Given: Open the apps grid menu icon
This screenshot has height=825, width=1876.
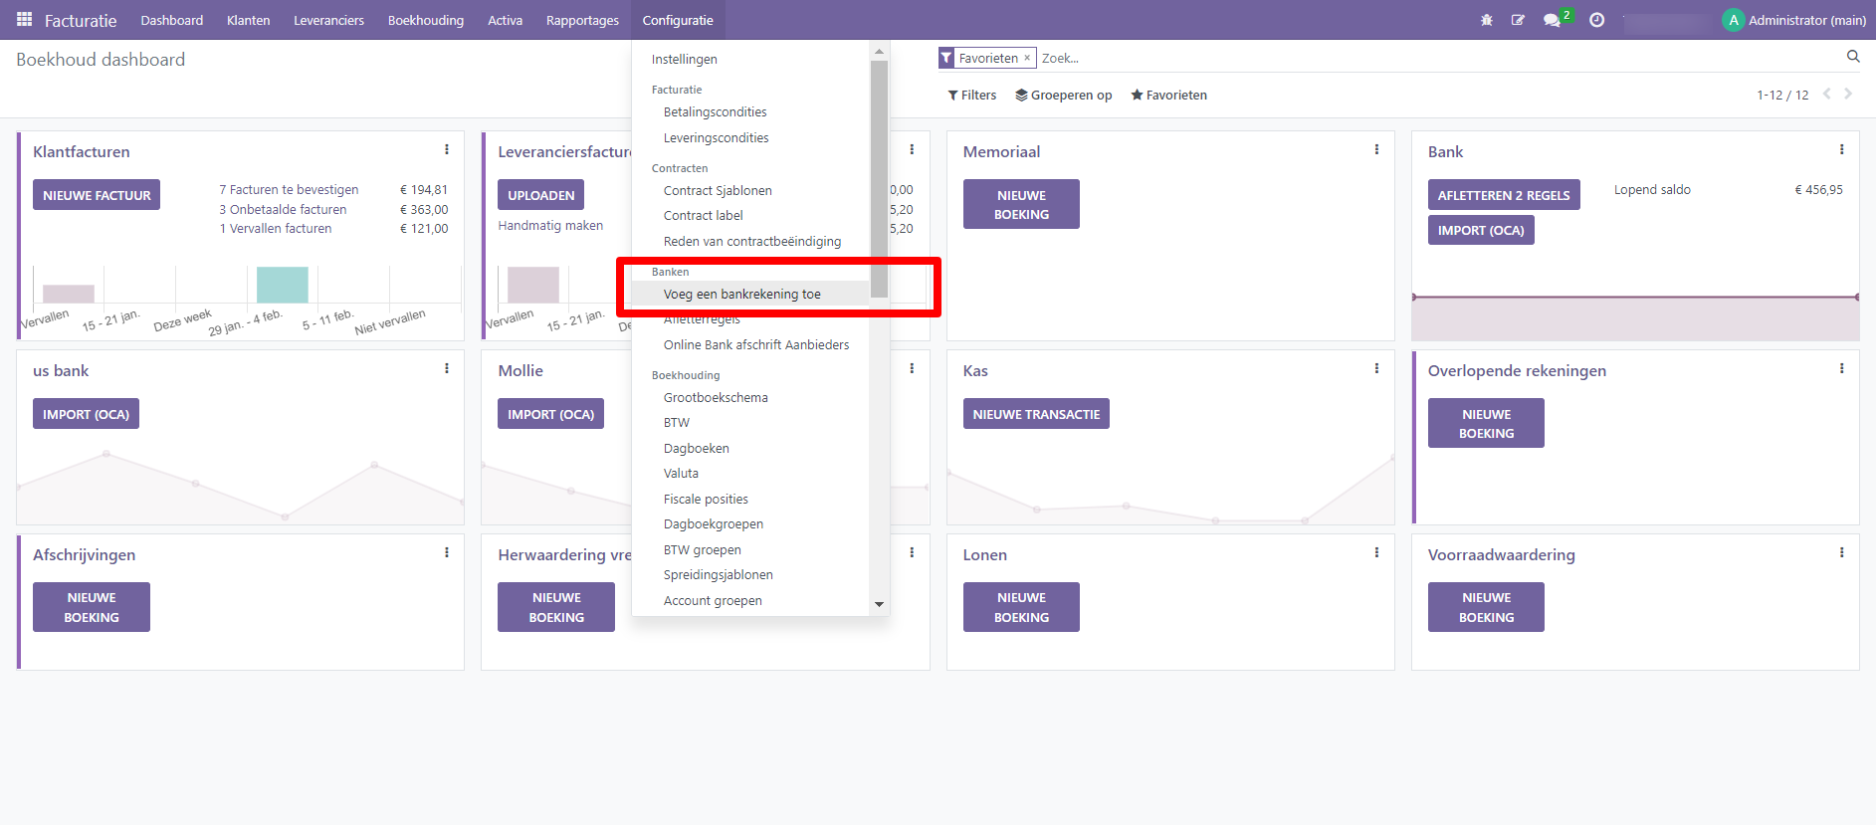Looking at the screenshot, I should 24,20.
